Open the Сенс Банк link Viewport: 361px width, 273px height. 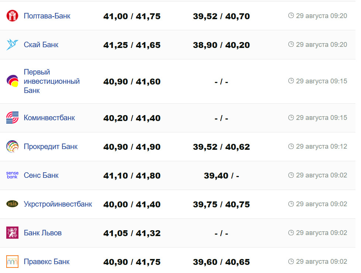(x=41, y=175)
